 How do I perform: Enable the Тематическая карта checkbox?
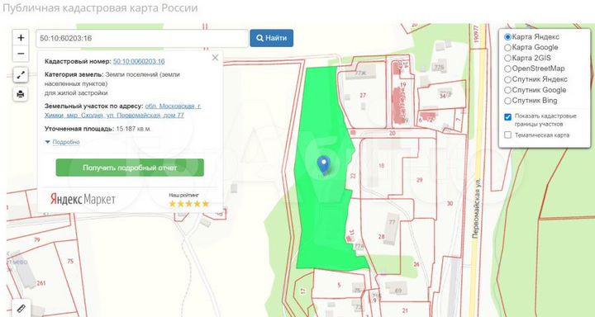tap(507, 135)
